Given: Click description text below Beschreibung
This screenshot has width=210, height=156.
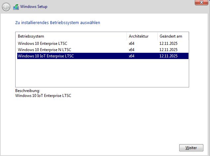Looking at the screenshot, I should pos(43,96).
